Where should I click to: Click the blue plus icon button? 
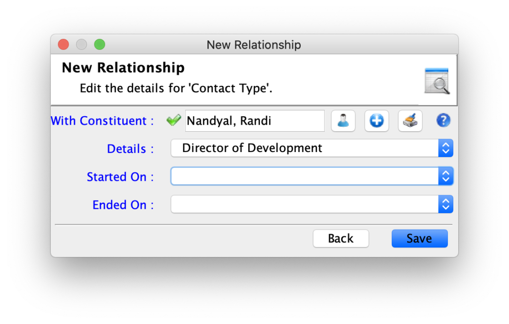pos(376,121)
